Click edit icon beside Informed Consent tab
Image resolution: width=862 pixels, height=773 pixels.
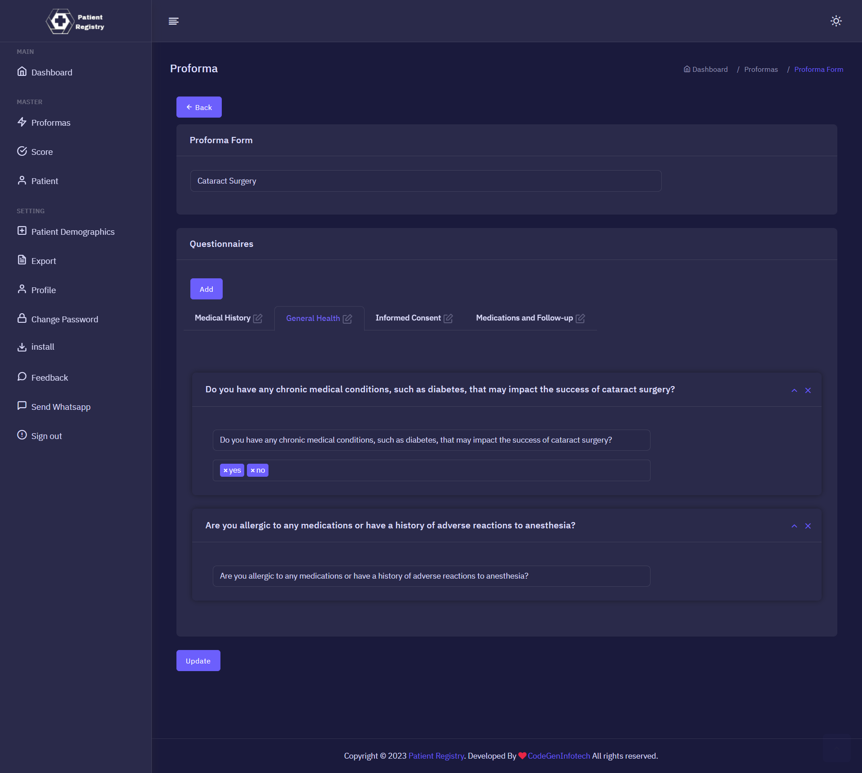pyautogui.click(x=448, y=318)
